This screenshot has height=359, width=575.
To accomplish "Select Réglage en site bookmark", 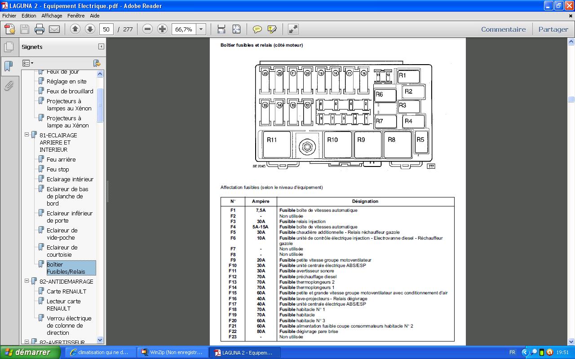I will (x=66, y=81).
